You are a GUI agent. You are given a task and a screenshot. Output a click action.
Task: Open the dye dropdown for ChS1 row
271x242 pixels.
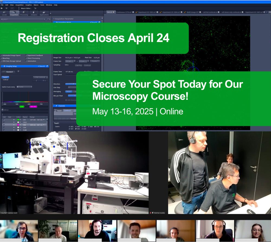[14, 122]
